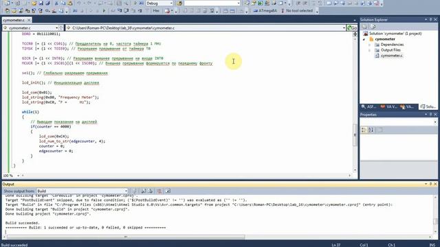
Task: Click the New Project toolbar icon
Action: point(7,3)
